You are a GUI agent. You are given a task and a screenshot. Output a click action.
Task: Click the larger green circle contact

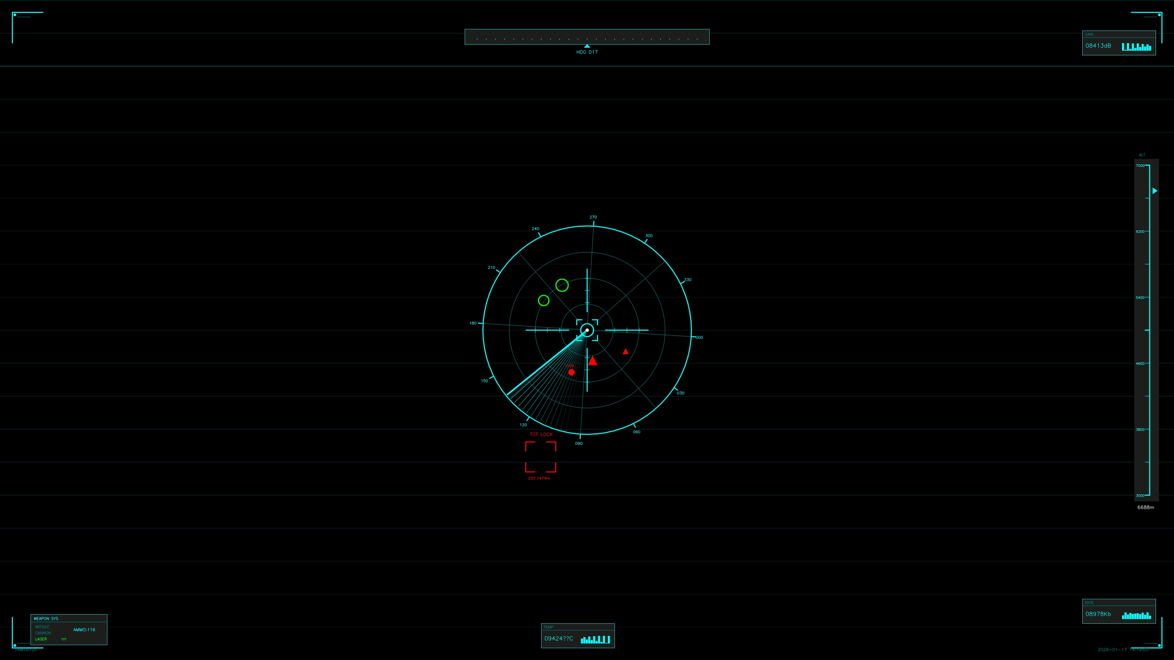562,285
